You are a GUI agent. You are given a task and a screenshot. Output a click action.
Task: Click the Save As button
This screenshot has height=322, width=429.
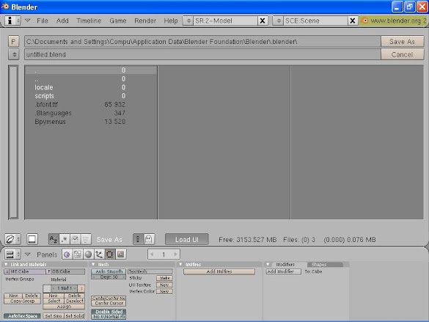coord(402,42)
